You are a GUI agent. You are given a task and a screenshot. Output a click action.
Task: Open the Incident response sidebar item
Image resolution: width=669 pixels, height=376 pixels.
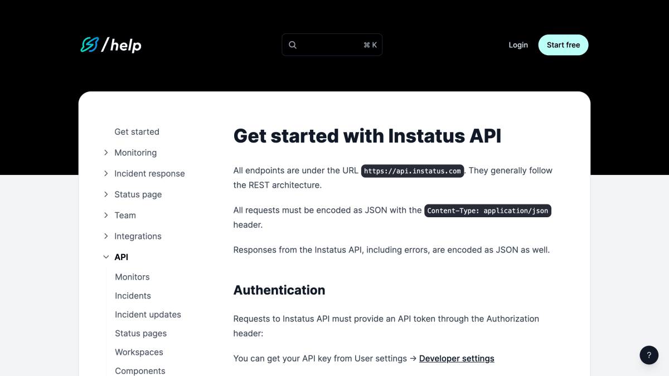point(149,174)
